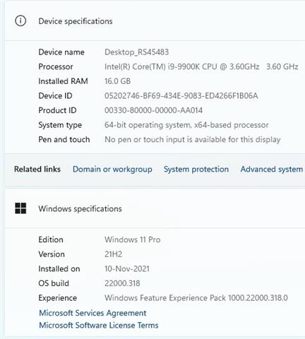The width and height of the screenshot is (305, 339).
Task: Open the Microsoft Services Agreement link
Action: [x=92, y=313]
